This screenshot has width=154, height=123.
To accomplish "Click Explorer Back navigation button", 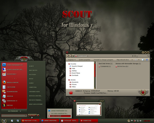I will coord(68,56).
